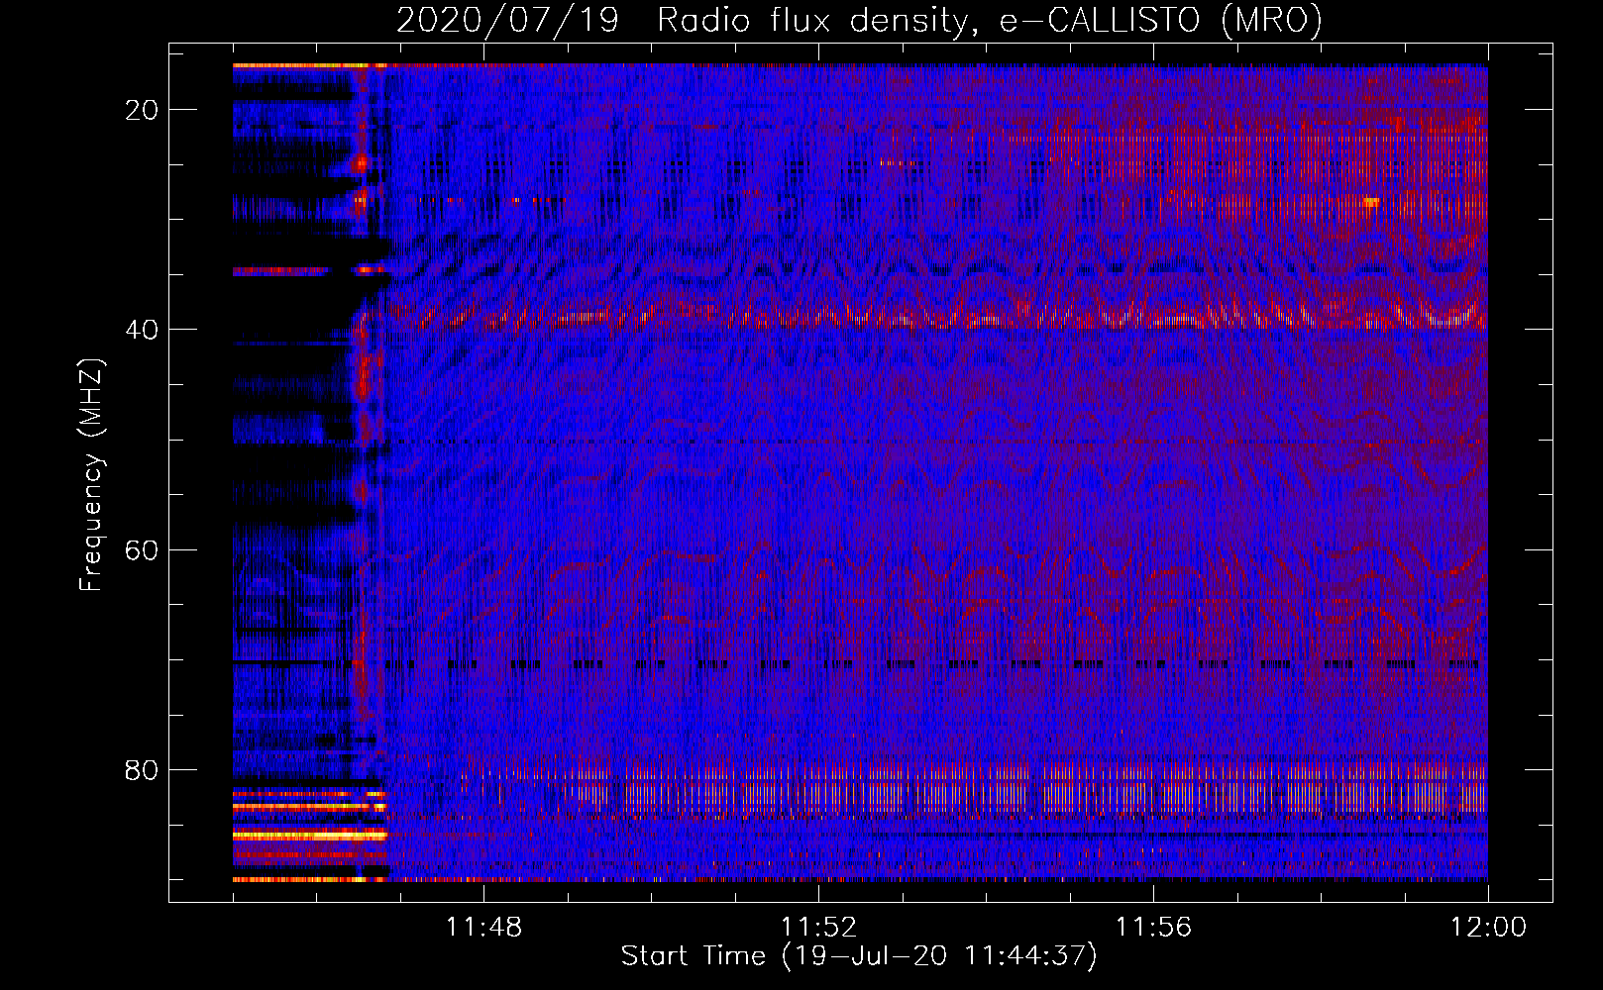Click the "Start Time (19-Jul-20 11:44:37)" label
1603x990 pixels.
859,956
